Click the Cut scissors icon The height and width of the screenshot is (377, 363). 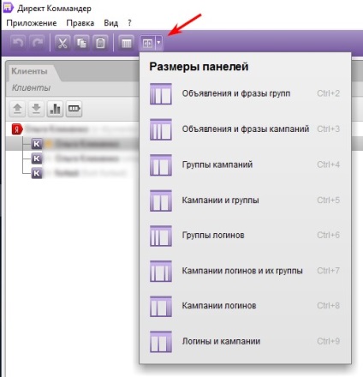pos(62,43)
